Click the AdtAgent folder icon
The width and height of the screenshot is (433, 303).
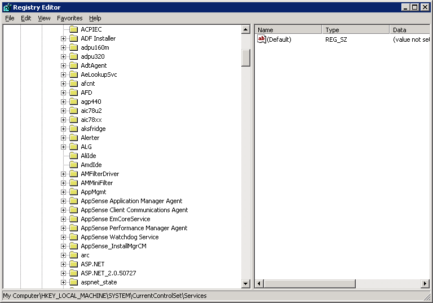(73, 65)
